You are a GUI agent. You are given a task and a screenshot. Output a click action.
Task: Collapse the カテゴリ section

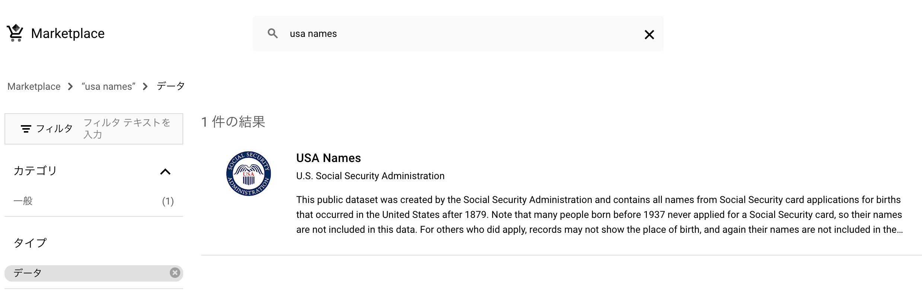pyautogui.click(x=165, y=171)
